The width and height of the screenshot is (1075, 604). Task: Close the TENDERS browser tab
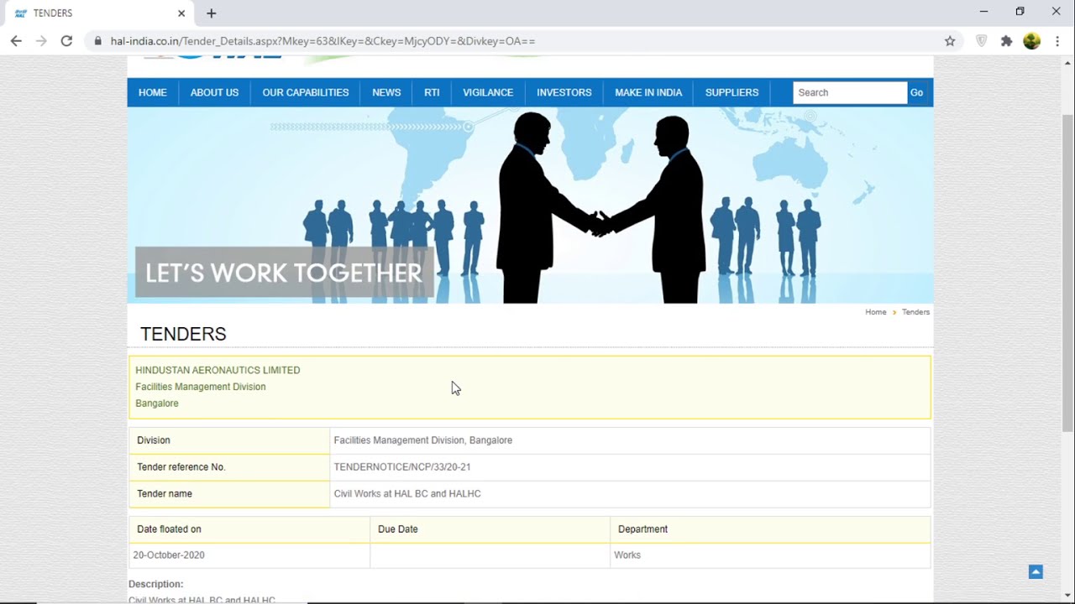pyautogui.click(x=181, y=13)
